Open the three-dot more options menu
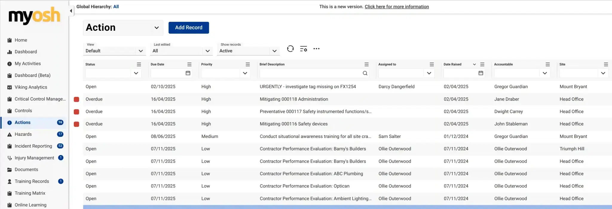 click(316, 49)
